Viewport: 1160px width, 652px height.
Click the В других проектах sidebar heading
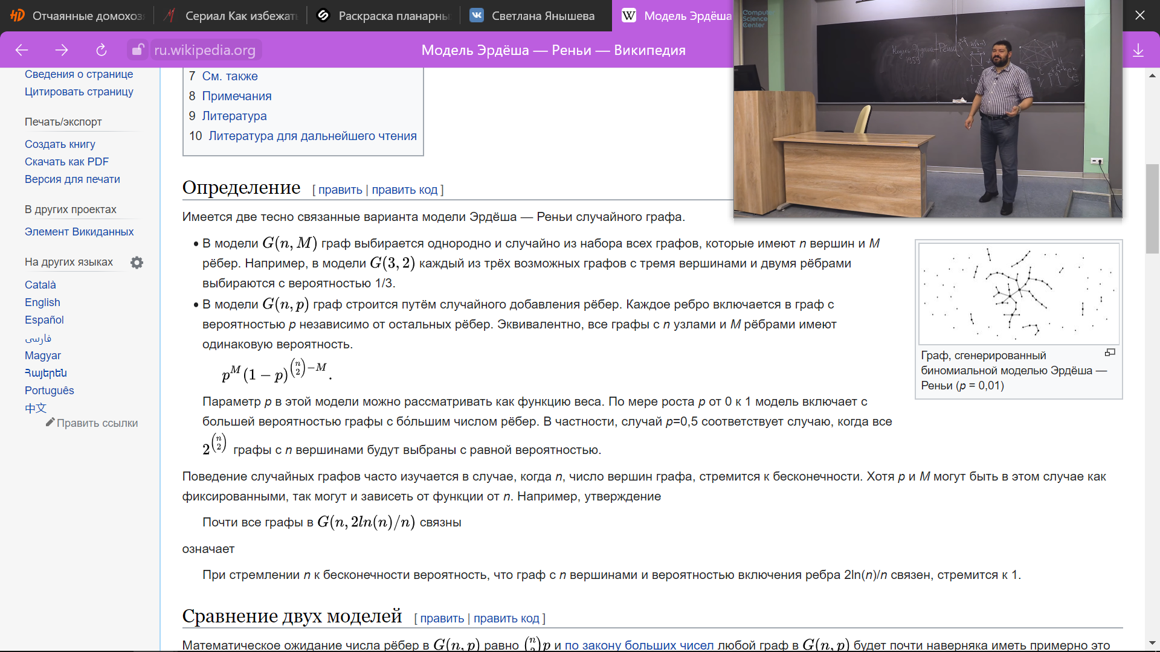tap(71, 209)
